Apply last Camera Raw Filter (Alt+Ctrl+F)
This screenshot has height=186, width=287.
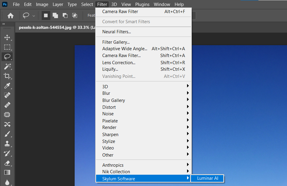click(x=143, y=12)
